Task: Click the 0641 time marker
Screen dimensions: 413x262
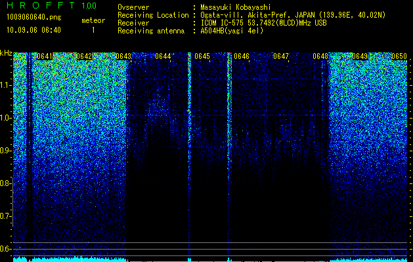Action: pos(45,56)
